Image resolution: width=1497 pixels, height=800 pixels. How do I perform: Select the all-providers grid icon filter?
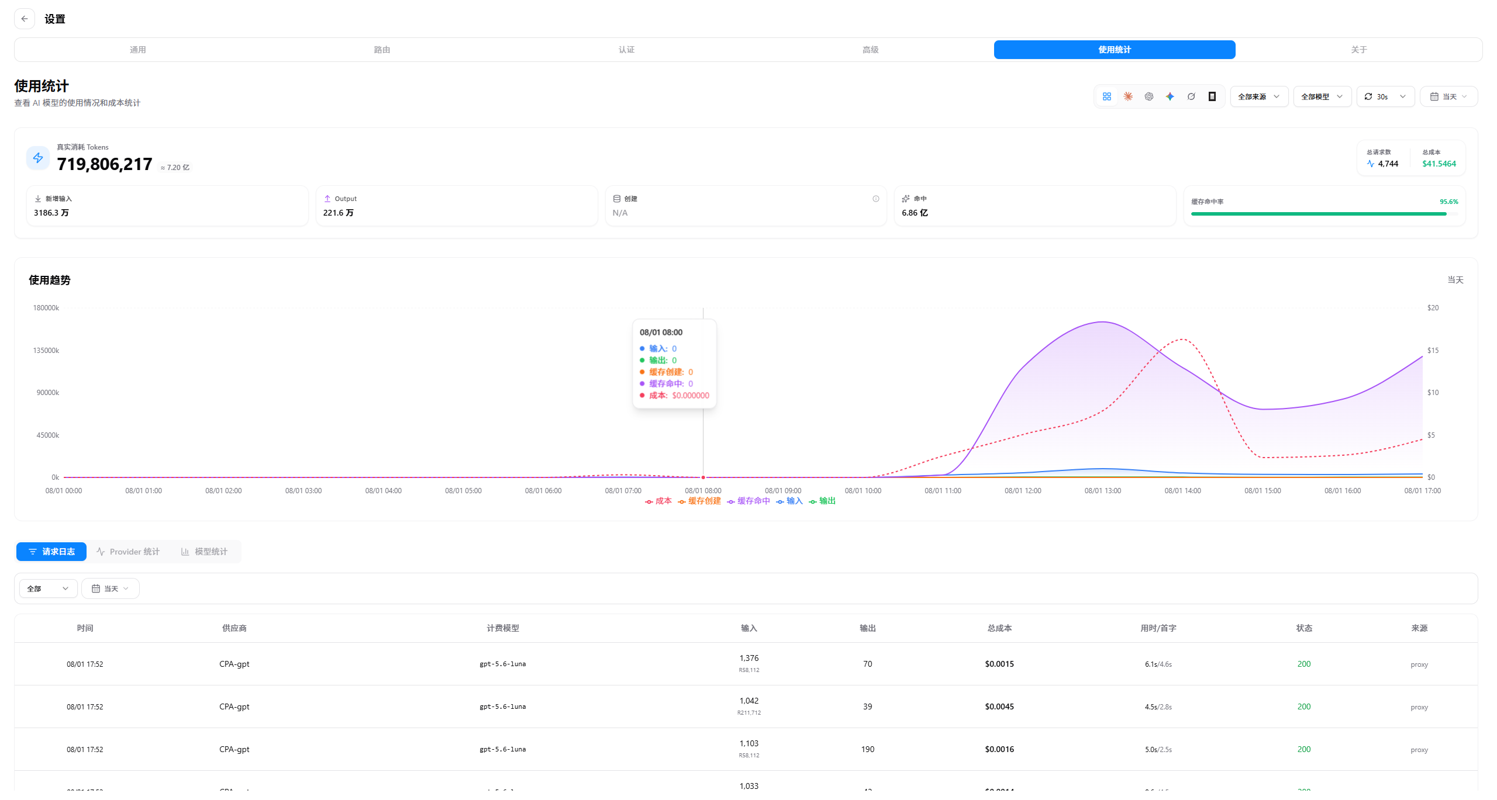pyautogui.click(x=1107, y=96)
